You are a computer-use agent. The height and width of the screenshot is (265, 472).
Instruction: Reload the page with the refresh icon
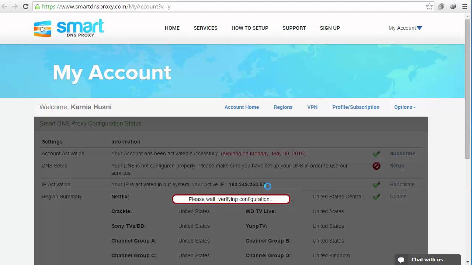click(26, 7)
